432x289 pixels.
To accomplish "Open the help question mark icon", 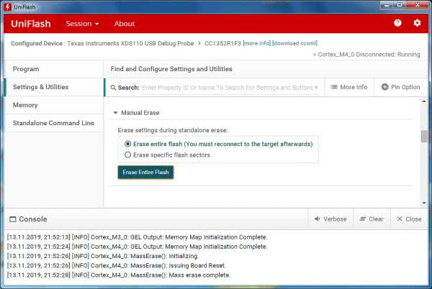I will 397,23.
